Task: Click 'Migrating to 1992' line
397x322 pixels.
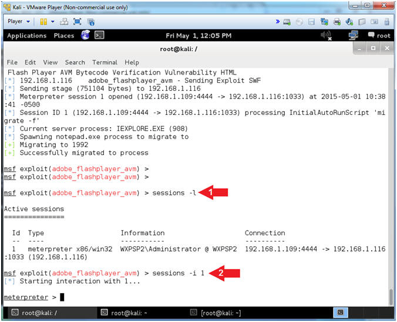Action: pos(54,145)
